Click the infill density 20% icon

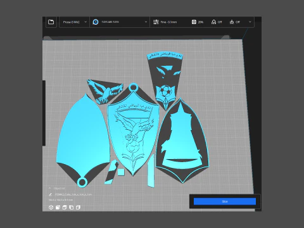[x=194, y=22]
